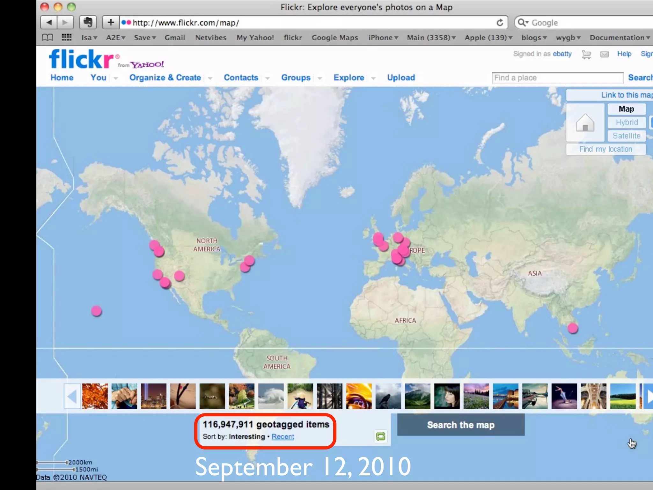The width and height of the screenshot is (653, 490).
Task: Open the Explore menu item
Action: [349, 78]
